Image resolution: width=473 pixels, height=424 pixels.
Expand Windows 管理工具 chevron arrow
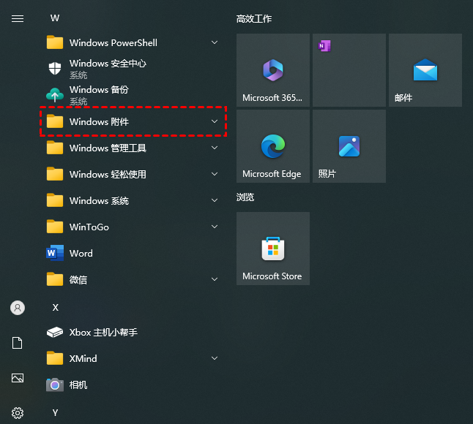click(215, 148)
